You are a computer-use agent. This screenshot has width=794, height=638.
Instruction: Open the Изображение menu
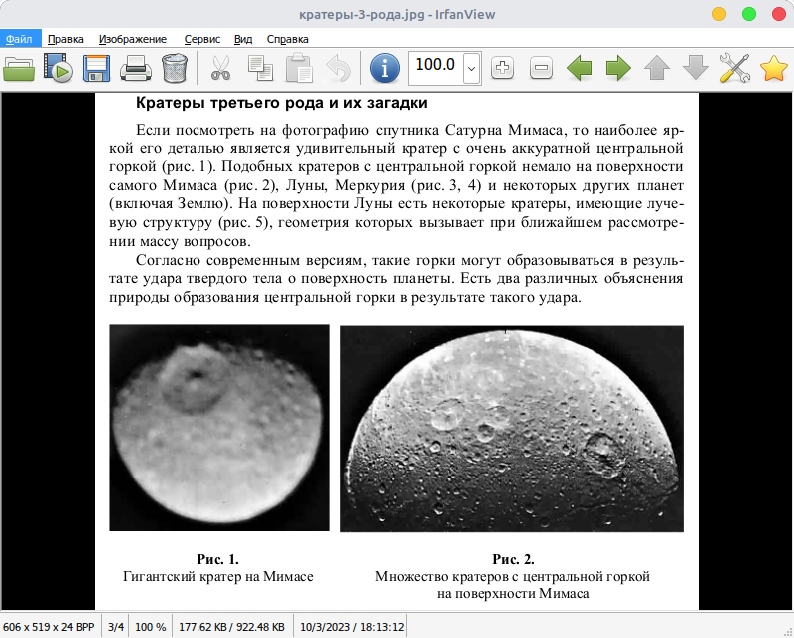pyautogui.click(x=132, y=39)
